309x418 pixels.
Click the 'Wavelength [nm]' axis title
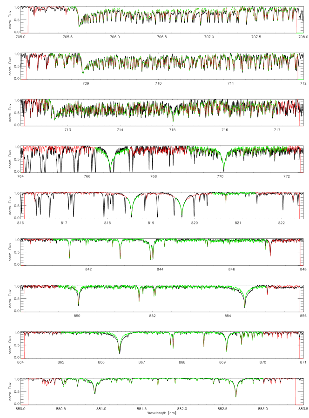[161, 413]
